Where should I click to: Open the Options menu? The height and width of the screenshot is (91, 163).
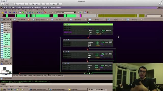coord(31,10)
